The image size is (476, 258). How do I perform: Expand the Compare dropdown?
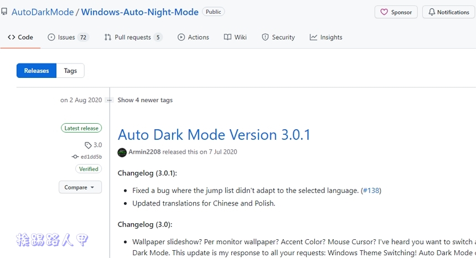click(80, 187)
